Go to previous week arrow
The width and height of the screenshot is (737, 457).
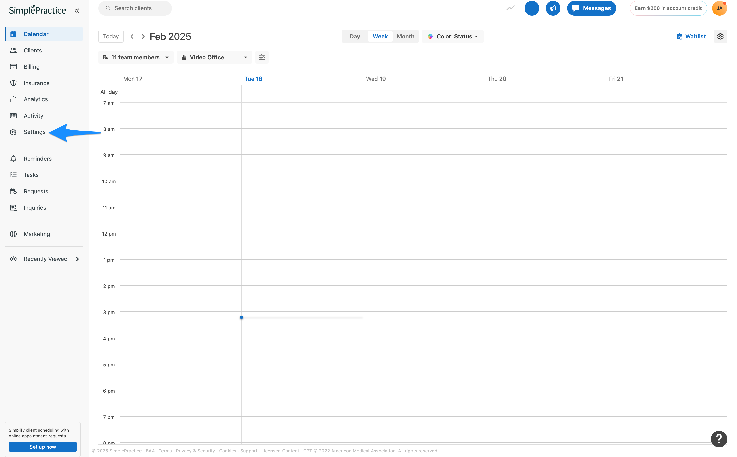click(x=132, y=36)
